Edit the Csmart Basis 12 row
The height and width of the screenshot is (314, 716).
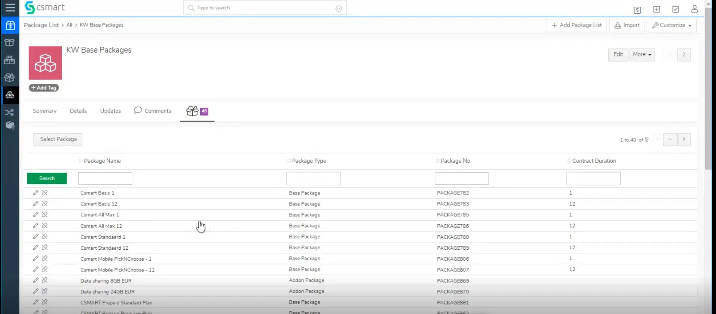tap(36, 203)
